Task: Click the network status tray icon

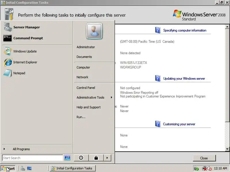Action: pyautogui.click(x=204, y=169)
